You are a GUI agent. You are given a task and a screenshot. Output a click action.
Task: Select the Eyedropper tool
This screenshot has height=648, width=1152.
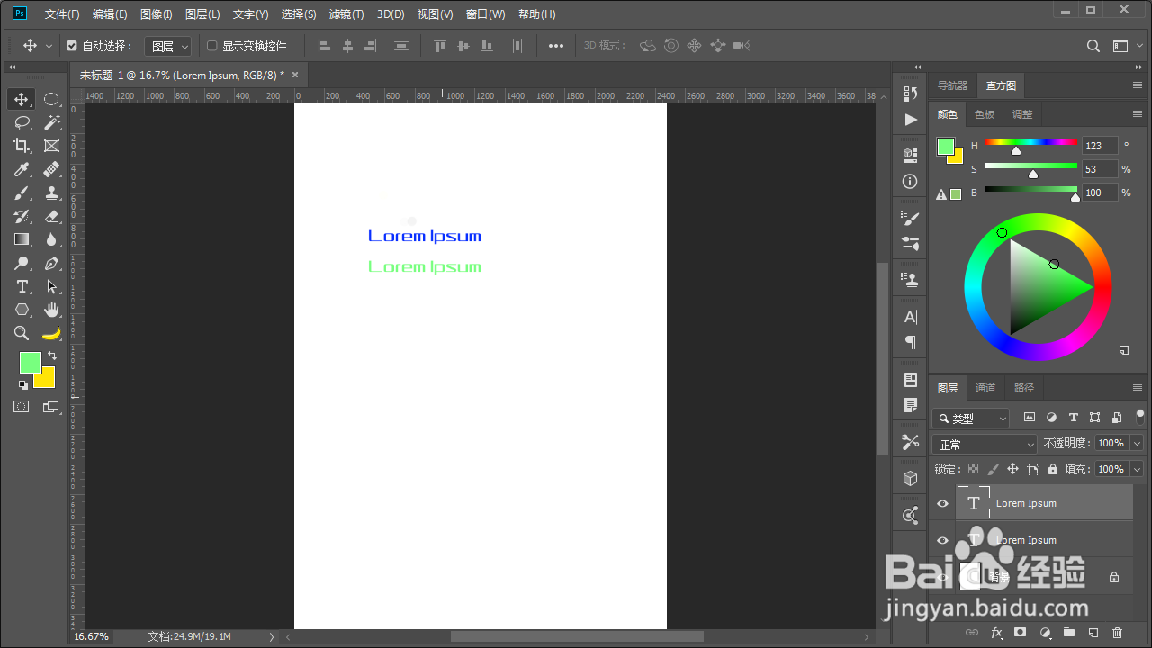point(22,169)
